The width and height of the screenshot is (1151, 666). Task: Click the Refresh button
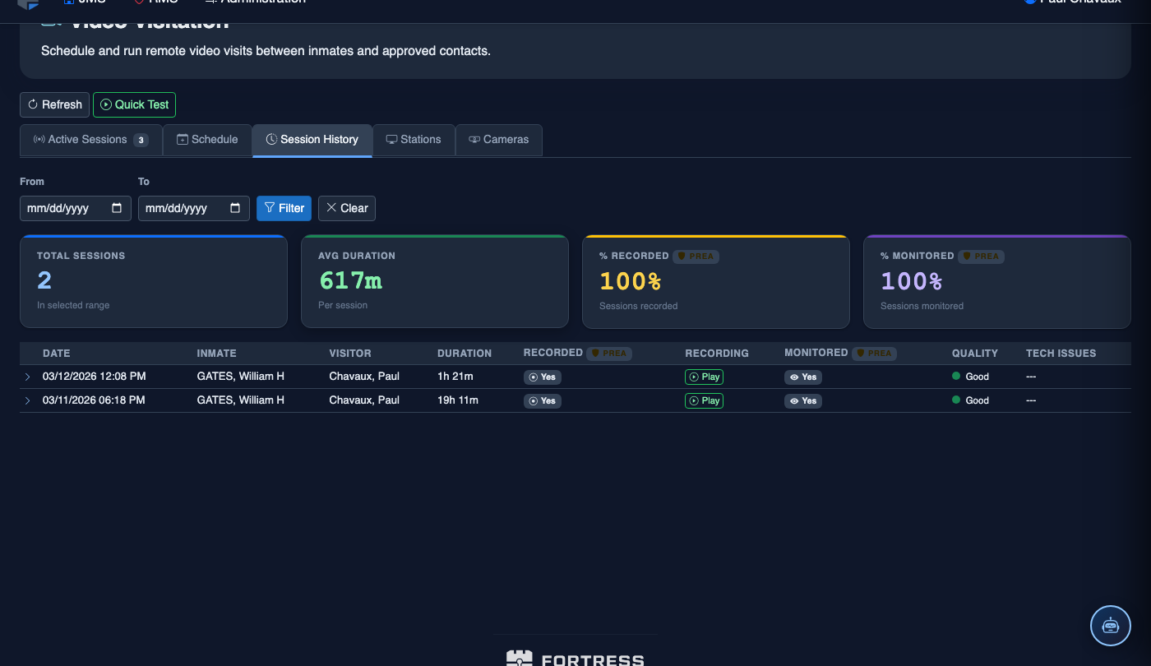(x=54, y=104)
